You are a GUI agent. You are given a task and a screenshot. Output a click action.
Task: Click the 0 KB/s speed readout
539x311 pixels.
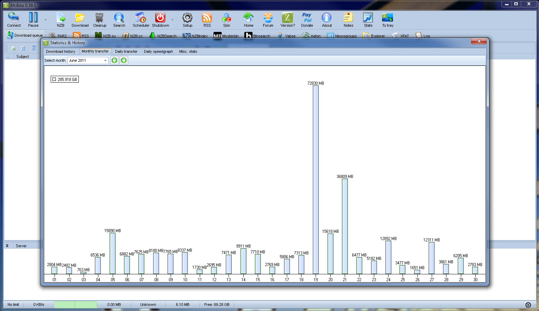[x=39, y=304]
